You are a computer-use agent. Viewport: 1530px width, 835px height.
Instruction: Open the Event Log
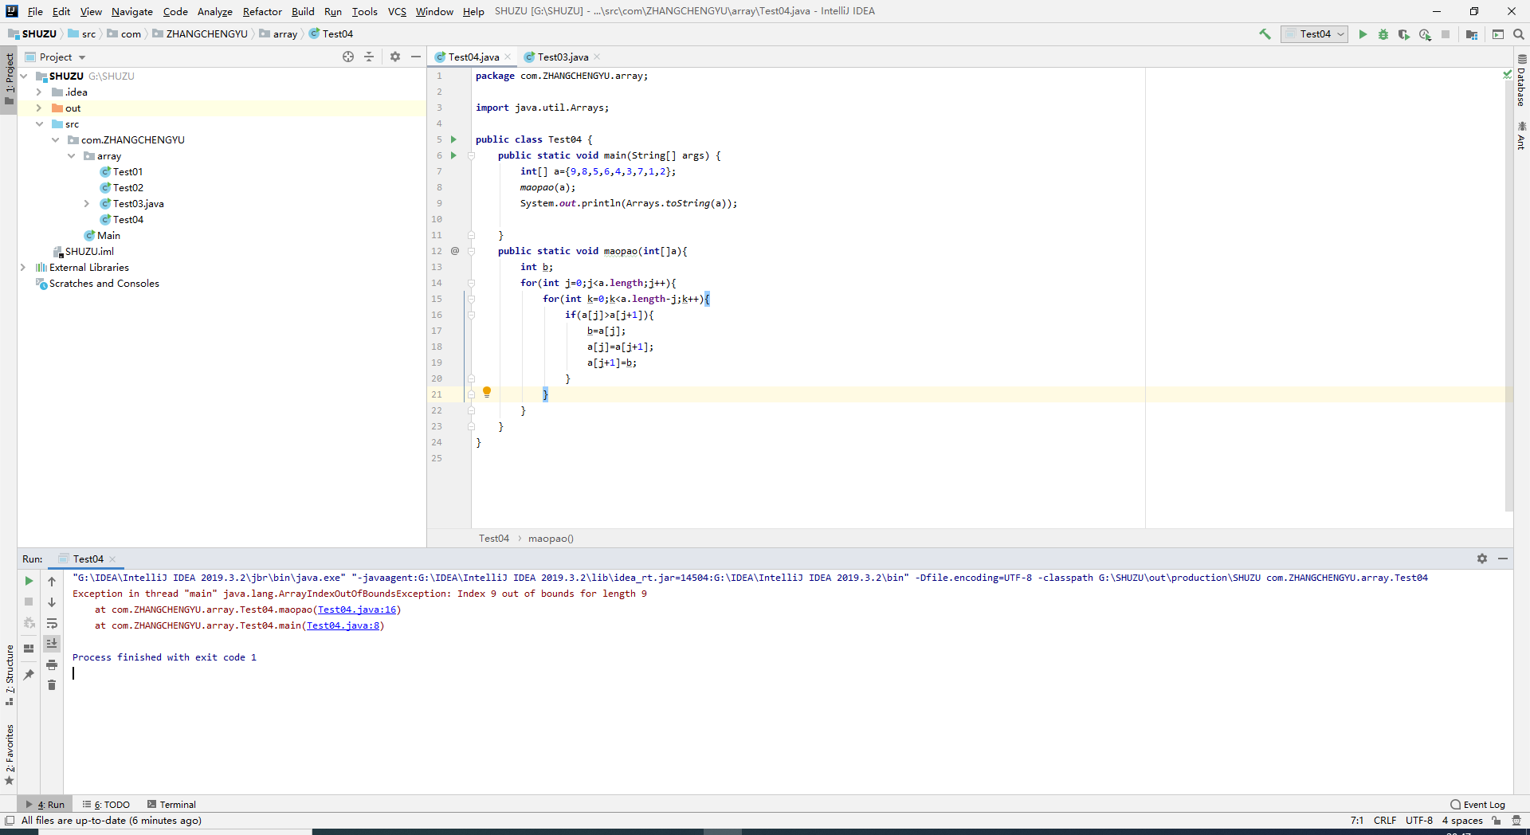[1478, 804]
